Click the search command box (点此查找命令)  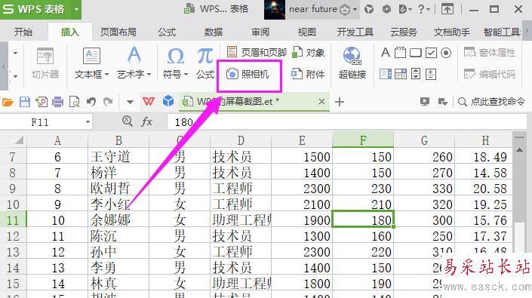(x=491, y=101)
